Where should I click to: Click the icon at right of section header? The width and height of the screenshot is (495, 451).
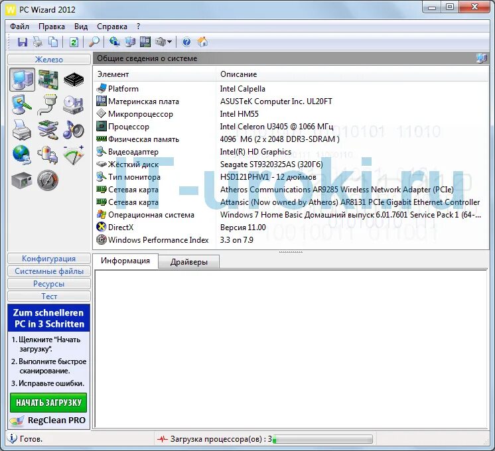(482, 58)
